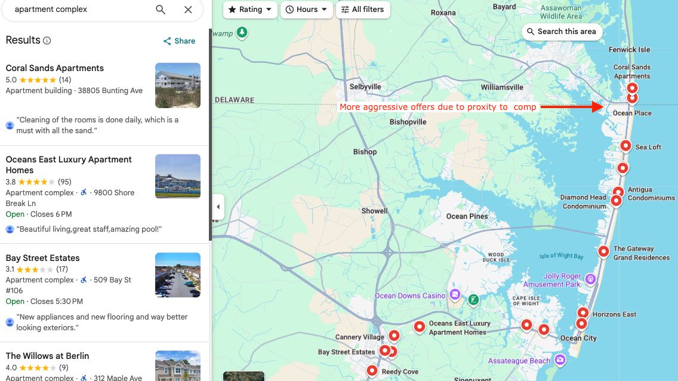
Task: Click Jolly Roger Amusement Park marker
Action: coord(590,279)
